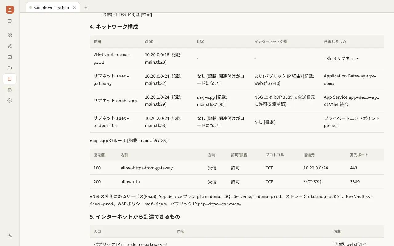This screenshot has width=394, height=246.
Task: Click the sparkle assistant icon
Action: click(x=10, y=236)
